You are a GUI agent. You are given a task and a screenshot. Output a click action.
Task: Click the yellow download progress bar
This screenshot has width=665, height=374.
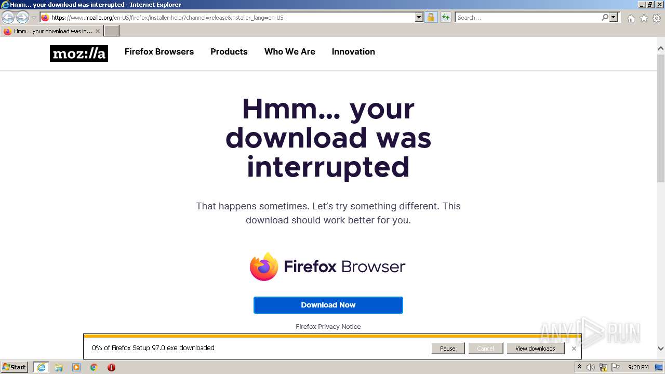(332, 336)
